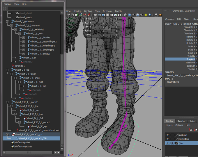Viewport: 198px width, 157px height.
Task: Toggle the 2D Pan/Zoom icon
Action: point(85,15)
